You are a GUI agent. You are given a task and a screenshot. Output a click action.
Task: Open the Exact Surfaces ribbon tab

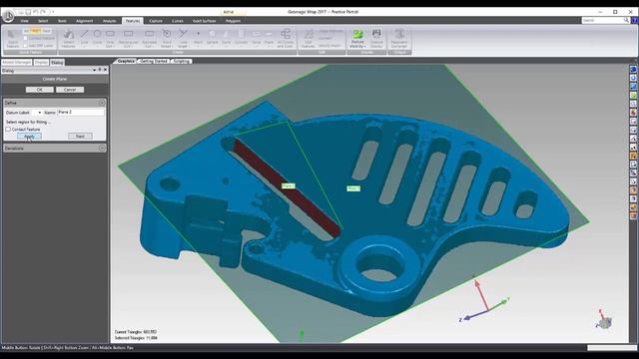(204, 21)
